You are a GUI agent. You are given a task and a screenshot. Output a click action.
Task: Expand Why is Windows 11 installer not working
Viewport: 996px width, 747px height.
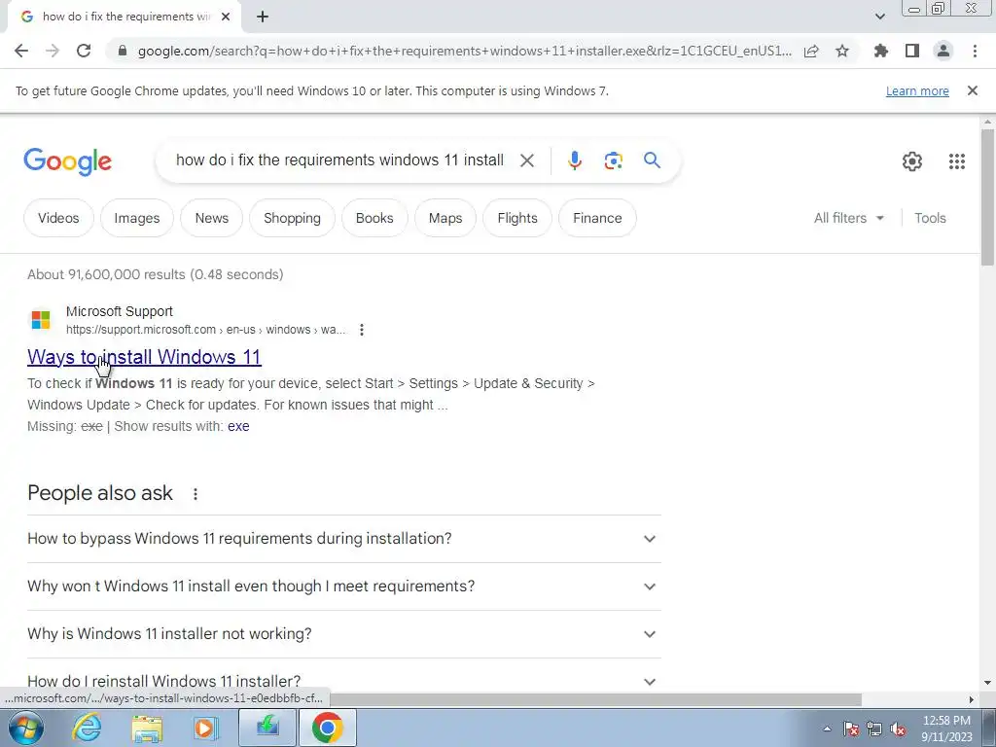[x=343, y=634]
